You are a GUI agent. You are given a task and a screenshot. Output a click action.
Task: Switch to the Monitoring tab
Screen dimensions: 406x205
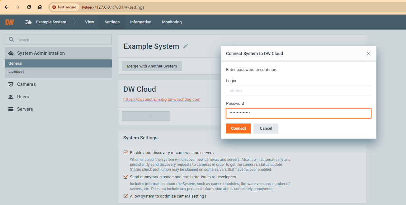click(x=172, y=22)
